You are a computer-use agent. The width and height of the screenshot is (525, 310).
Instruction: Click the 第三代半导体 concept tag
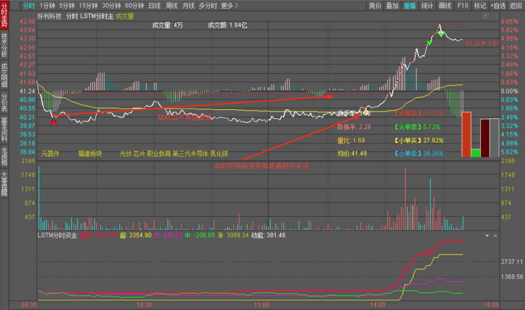coord(190,153)
